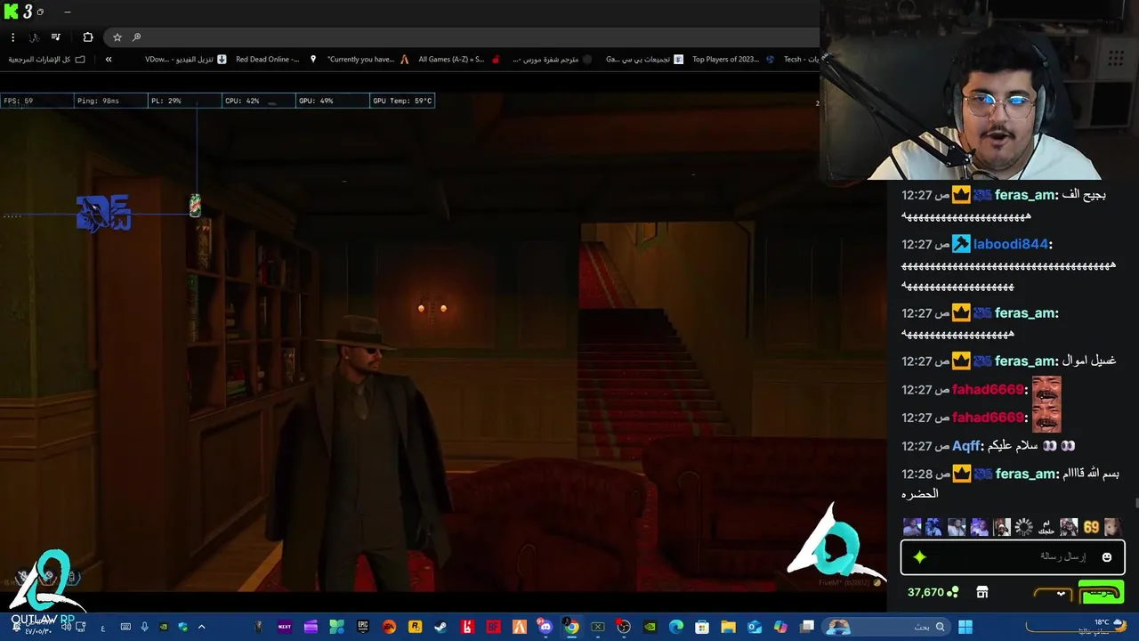The image size is (1139, 641).
Task: Open Discord from taskbar
Action: point(545,627)
